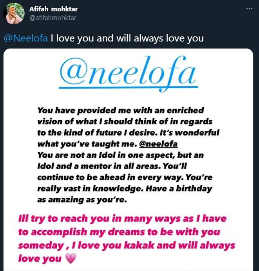Click the @afifahmohktar username handle
Viewport: 259px width, 271px height.
[x=52, y=18]
